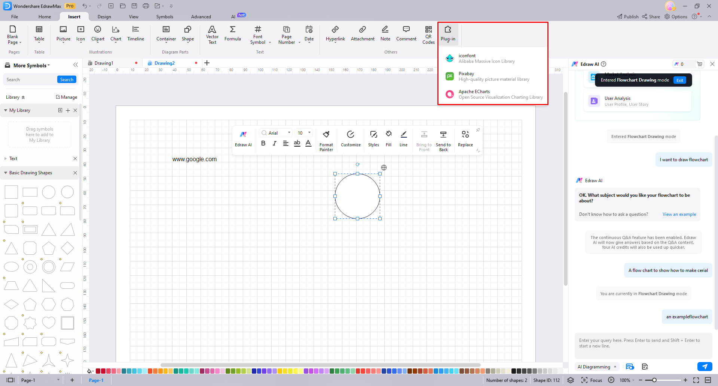
Task: Open the Plug-in dropdown button
Action: 448,34
